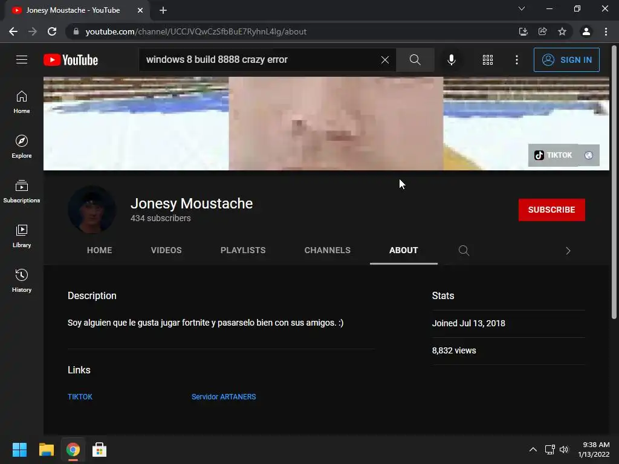Click the globe icon on banner
Image resolution: width=619 pixels, height=464 pixels.
click(589, 155)
